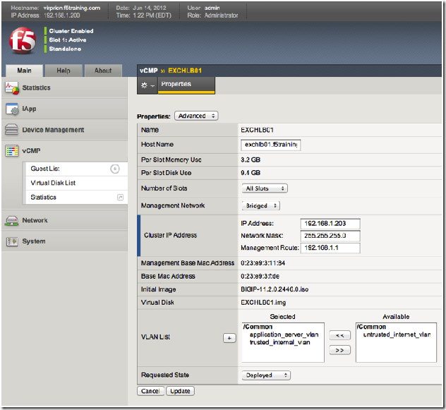The height and width of the screenshot is (410, 446).
Task: Switch to the Help tab
Action: point(64,71)
